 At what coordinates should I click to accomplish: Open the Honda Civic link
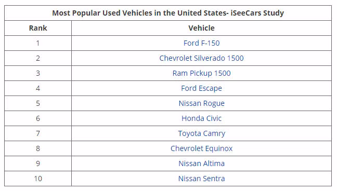[x=201, y=118]
